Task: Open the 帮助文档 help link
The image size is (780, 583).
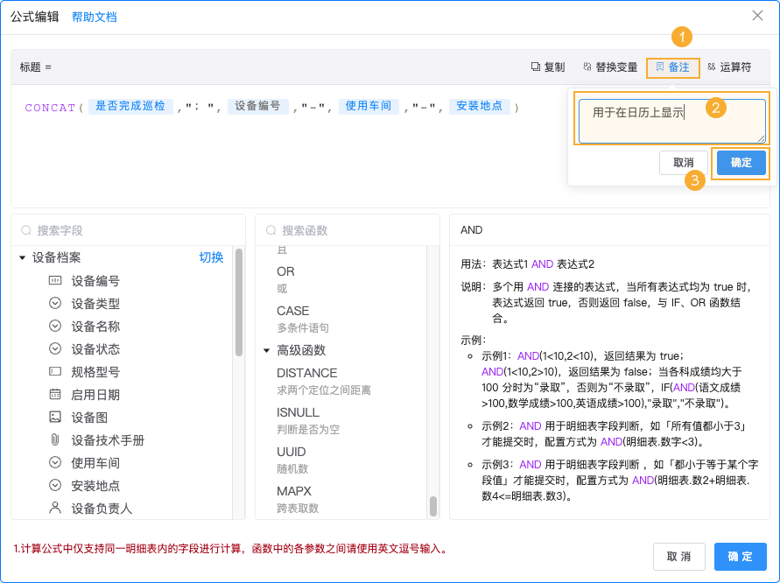Action: [x=95, y=16]
